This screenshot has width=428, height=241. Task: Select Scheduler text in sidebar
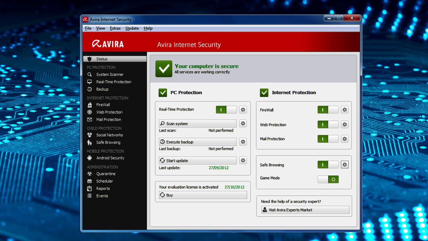click(105, 181)
